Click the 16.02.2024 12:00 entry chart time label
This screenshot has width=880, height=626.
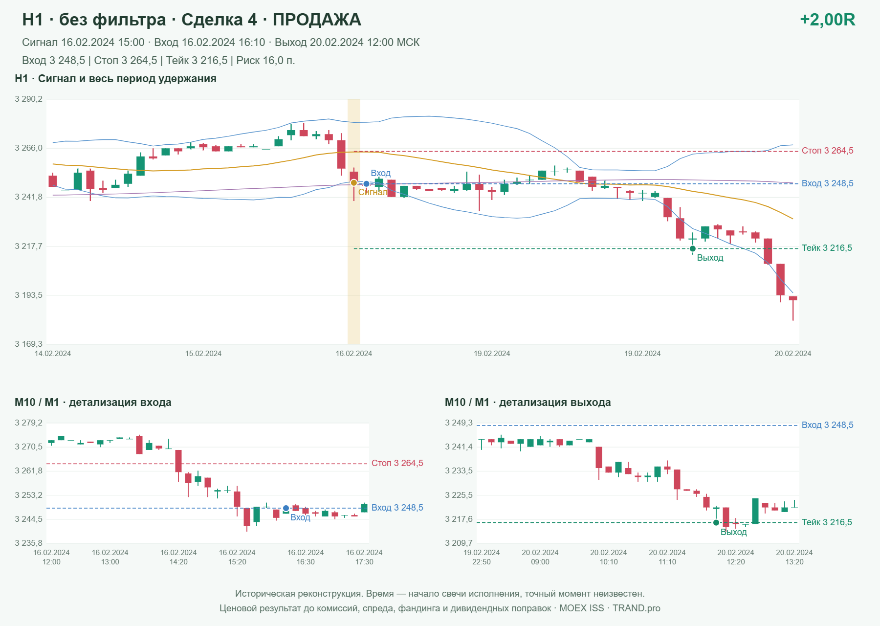(x=51, y=557)
